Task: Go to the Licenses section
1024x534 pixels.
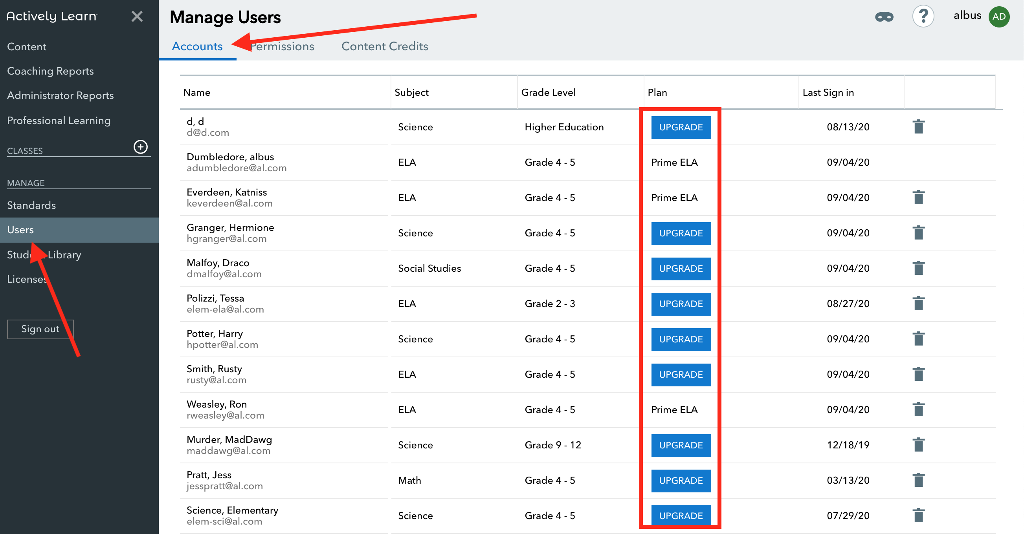Action: coord(27,279)
